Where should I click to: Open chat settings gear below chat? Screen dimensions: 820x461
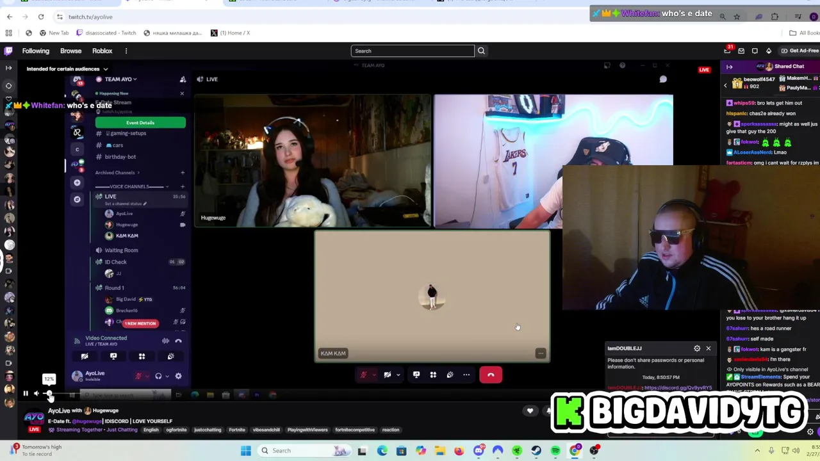[810, 432]
